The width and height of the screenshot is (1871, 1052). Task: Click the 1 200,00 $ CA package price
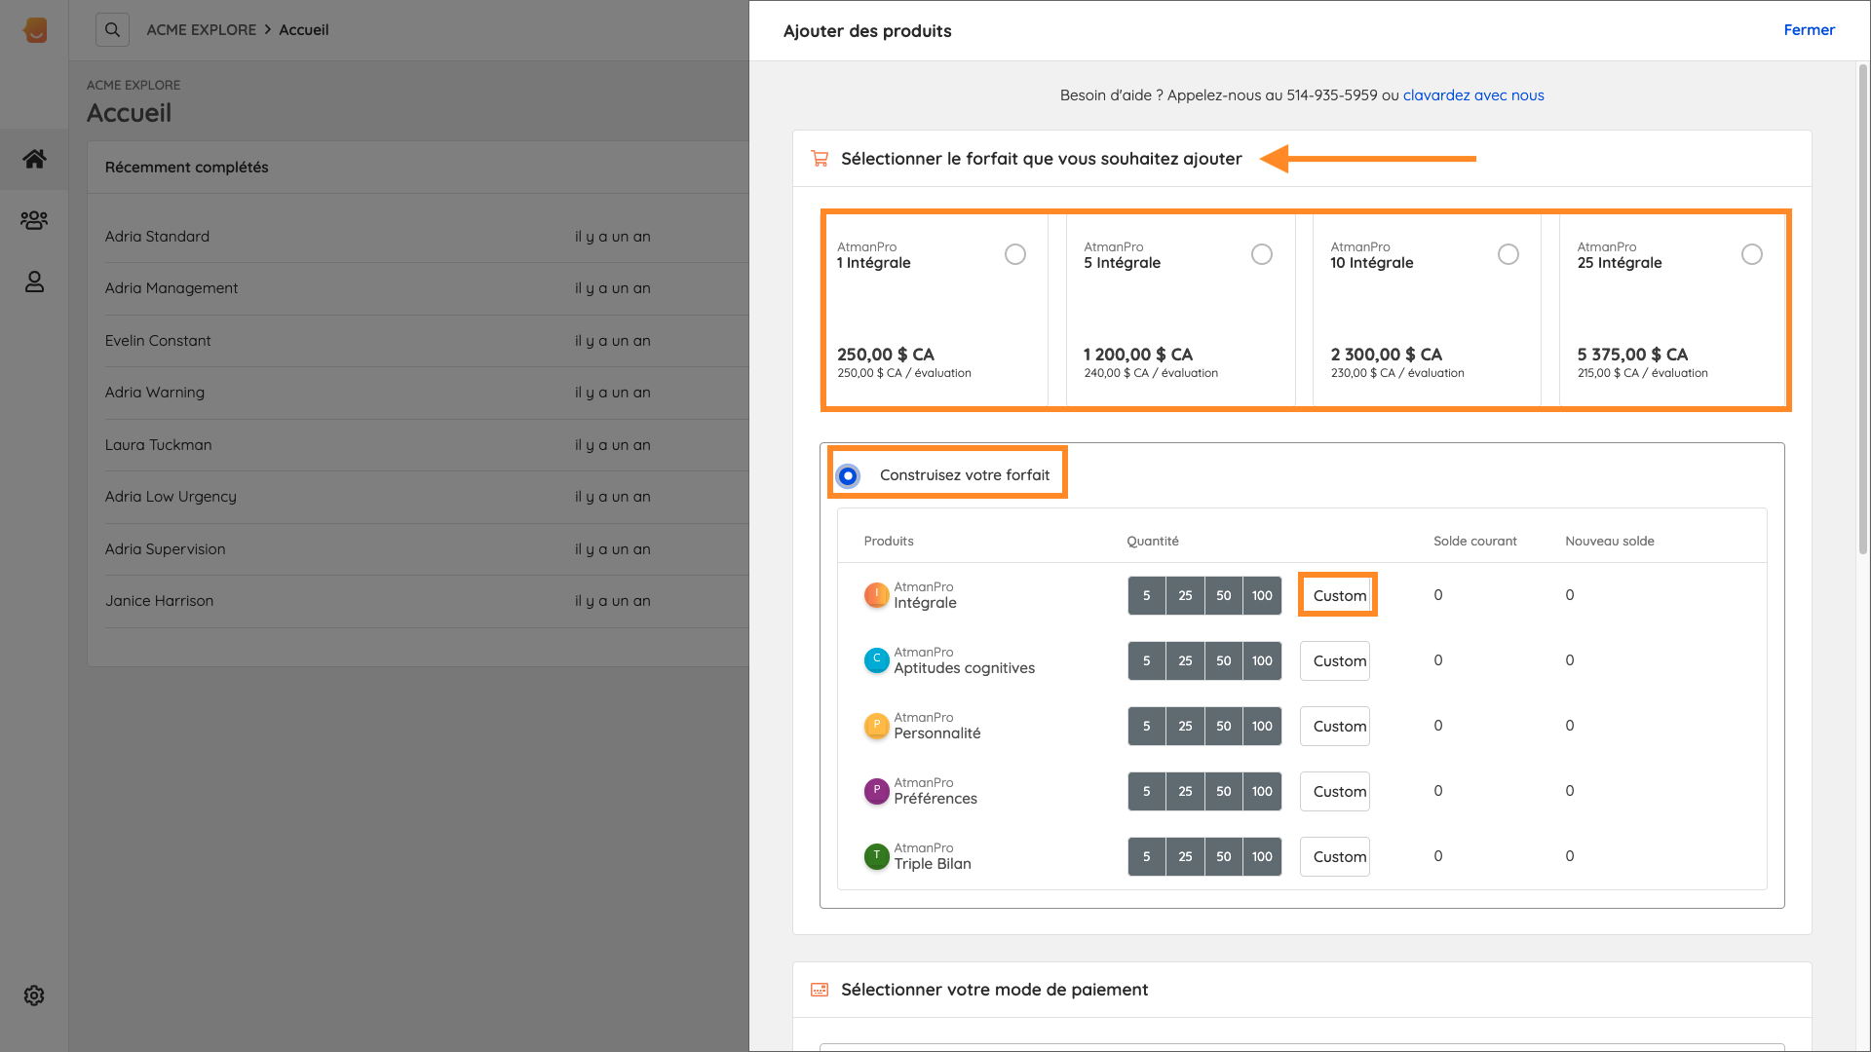[x=1138, y=355]
